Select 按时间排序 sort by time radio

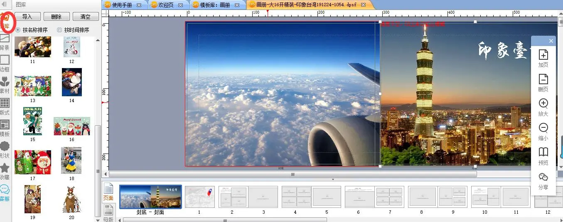pos(59,30)
